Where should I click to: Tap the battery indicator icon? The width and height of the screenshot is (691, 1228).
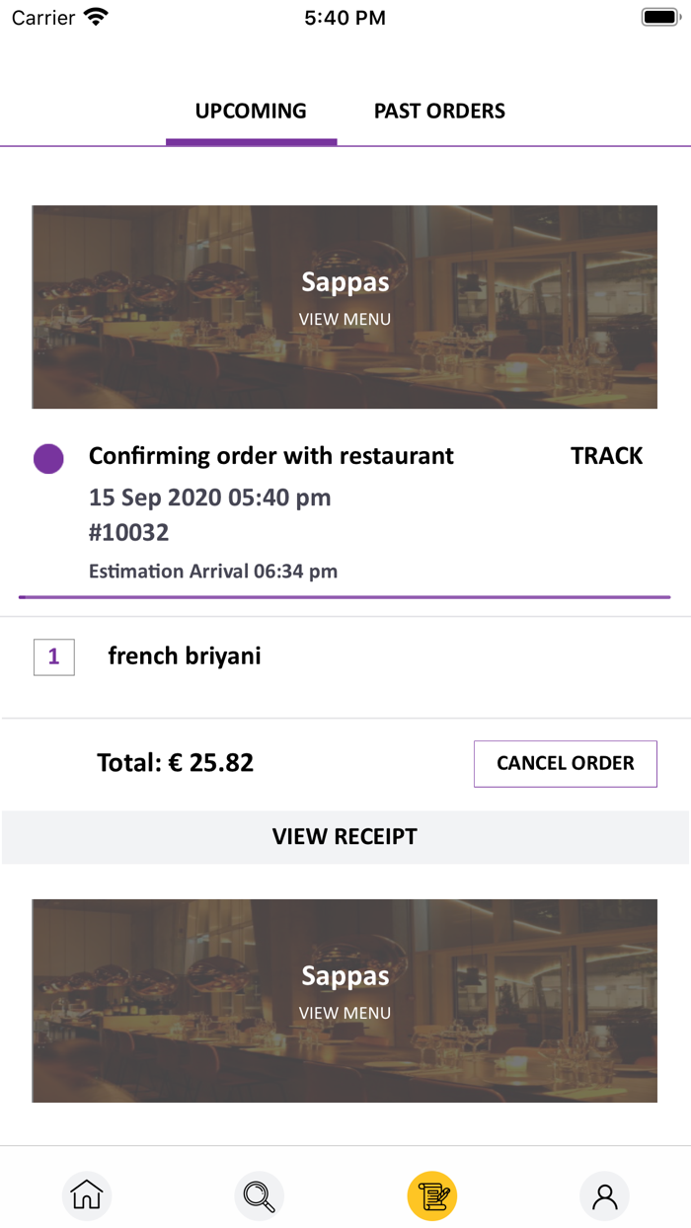pos(659,17)
